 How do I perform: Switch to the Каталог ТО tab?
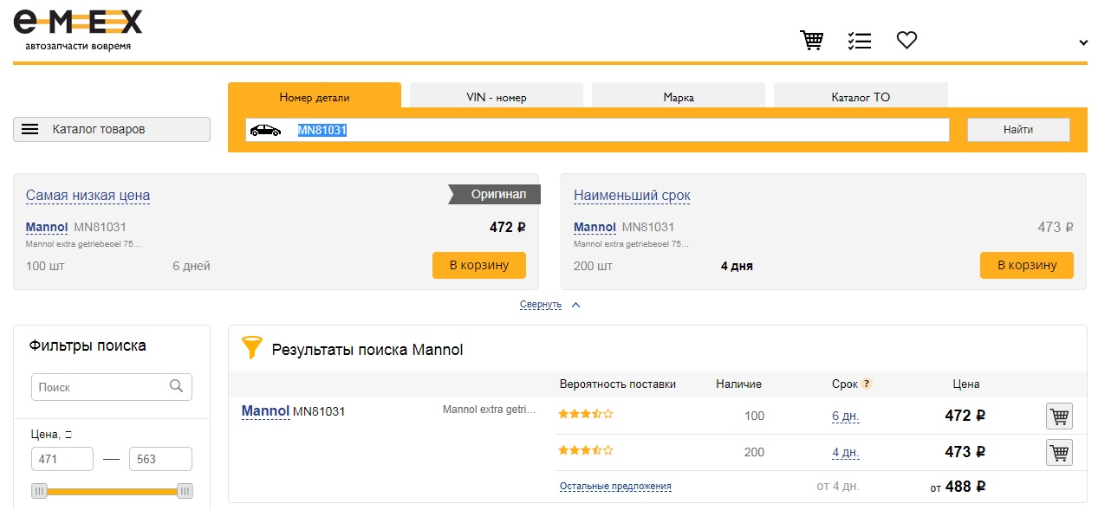861,96
